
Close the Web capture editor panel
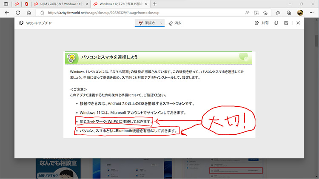point(298,23)
